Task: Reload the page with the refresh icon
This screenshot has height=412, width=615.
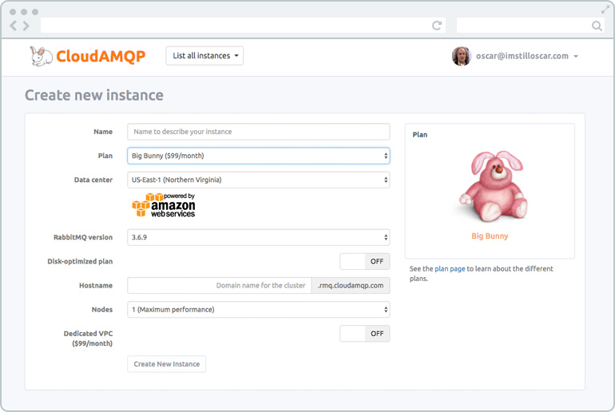Action: 437,26
